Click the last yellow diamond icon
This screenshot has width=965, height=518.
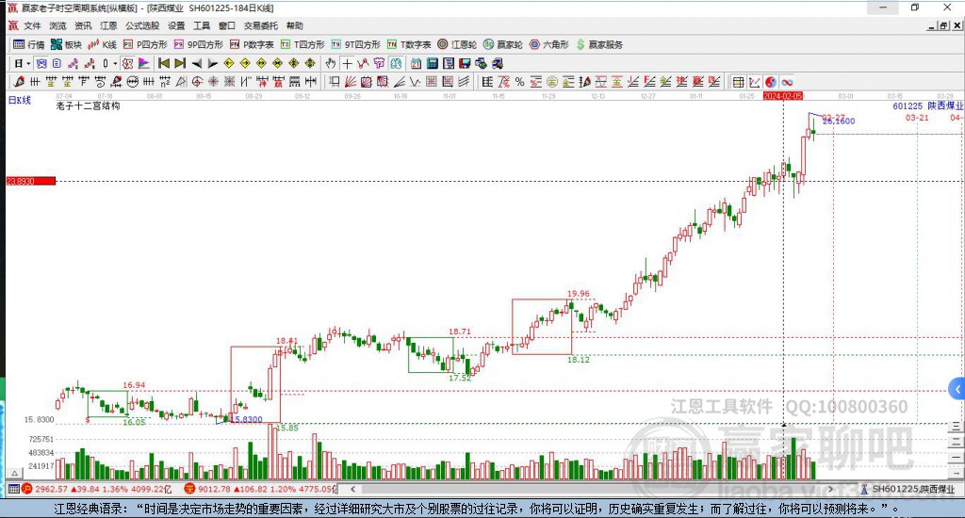coord(309,63)
